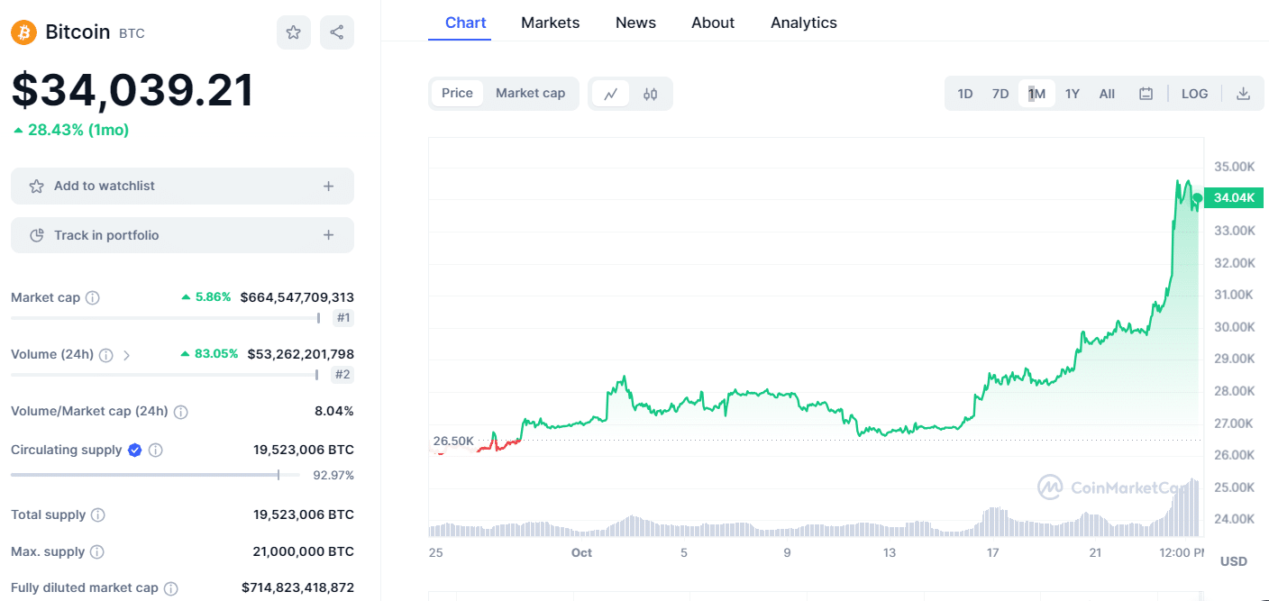The image size is (1269, 601).
Task: Add Bitcoin to watchlist
Action: pyautogui.click(x=182, y=187)
